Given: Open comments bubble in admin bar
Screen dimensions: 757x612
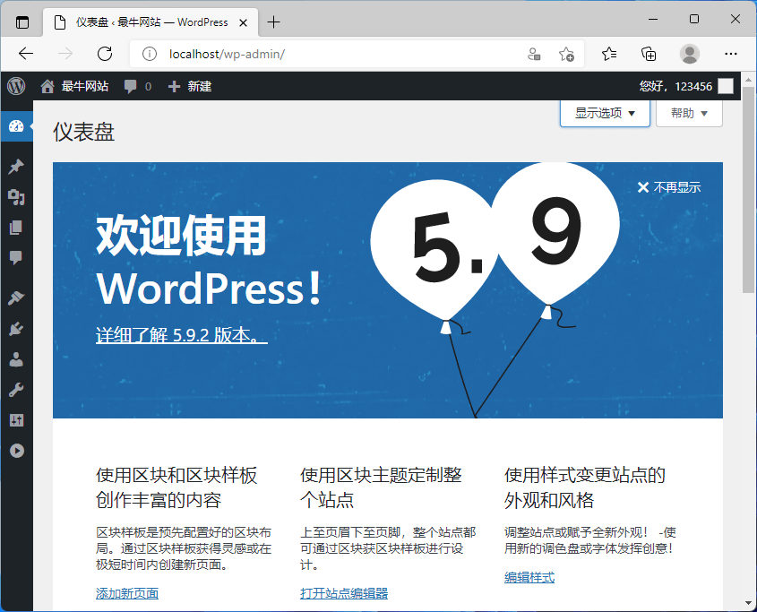Looking at the screenshot, I should tap(138, 86).
